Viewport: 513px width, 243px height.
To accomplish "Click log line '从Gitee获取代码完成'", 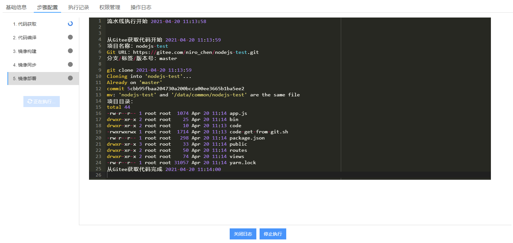I will [164, 169].
